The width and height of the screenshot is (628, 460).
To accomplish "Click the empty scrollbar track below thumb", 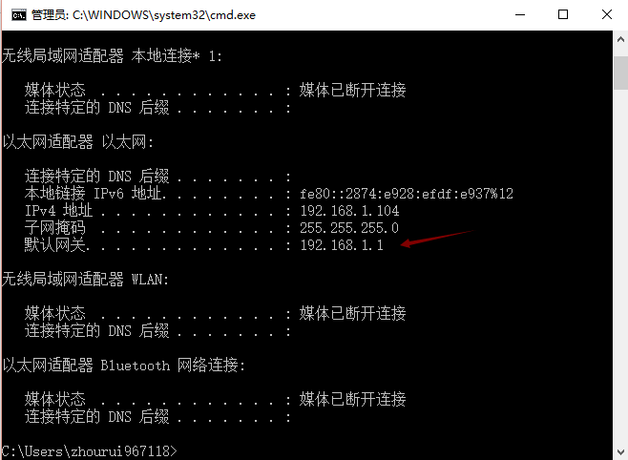I will tap(620, 266).
